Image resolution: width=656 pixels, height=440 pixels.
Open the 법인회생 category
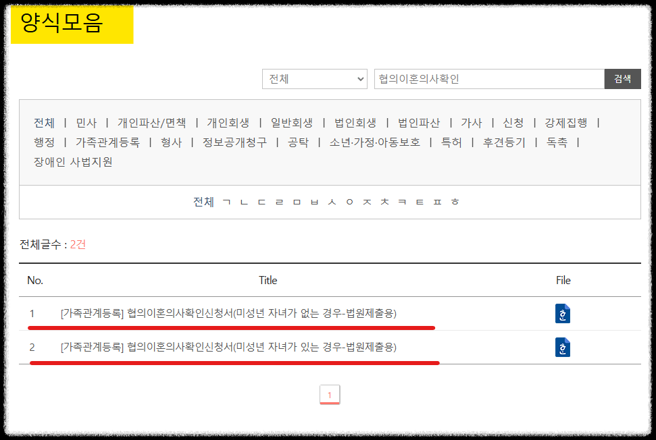click(356, 123)
